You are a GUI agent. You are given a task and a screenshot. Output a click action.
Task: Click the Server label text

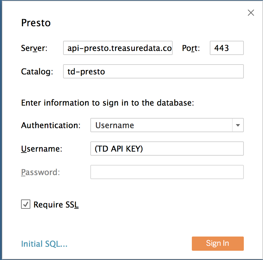pyautogui.click(x=34, y=48)
